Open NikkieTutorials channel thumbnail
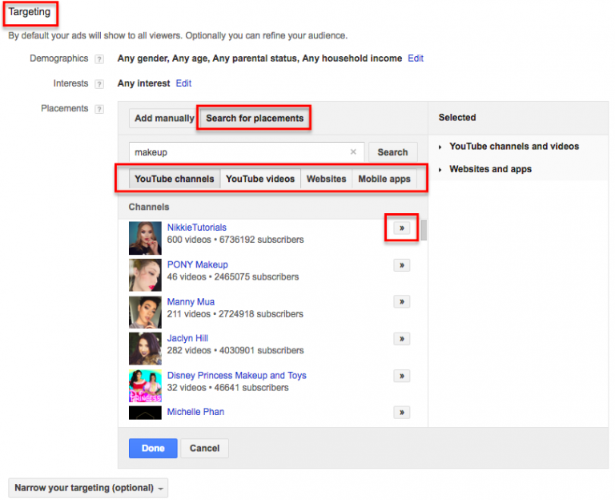Image resolution: width=615 pixels, height=500 pixels. 145,238
